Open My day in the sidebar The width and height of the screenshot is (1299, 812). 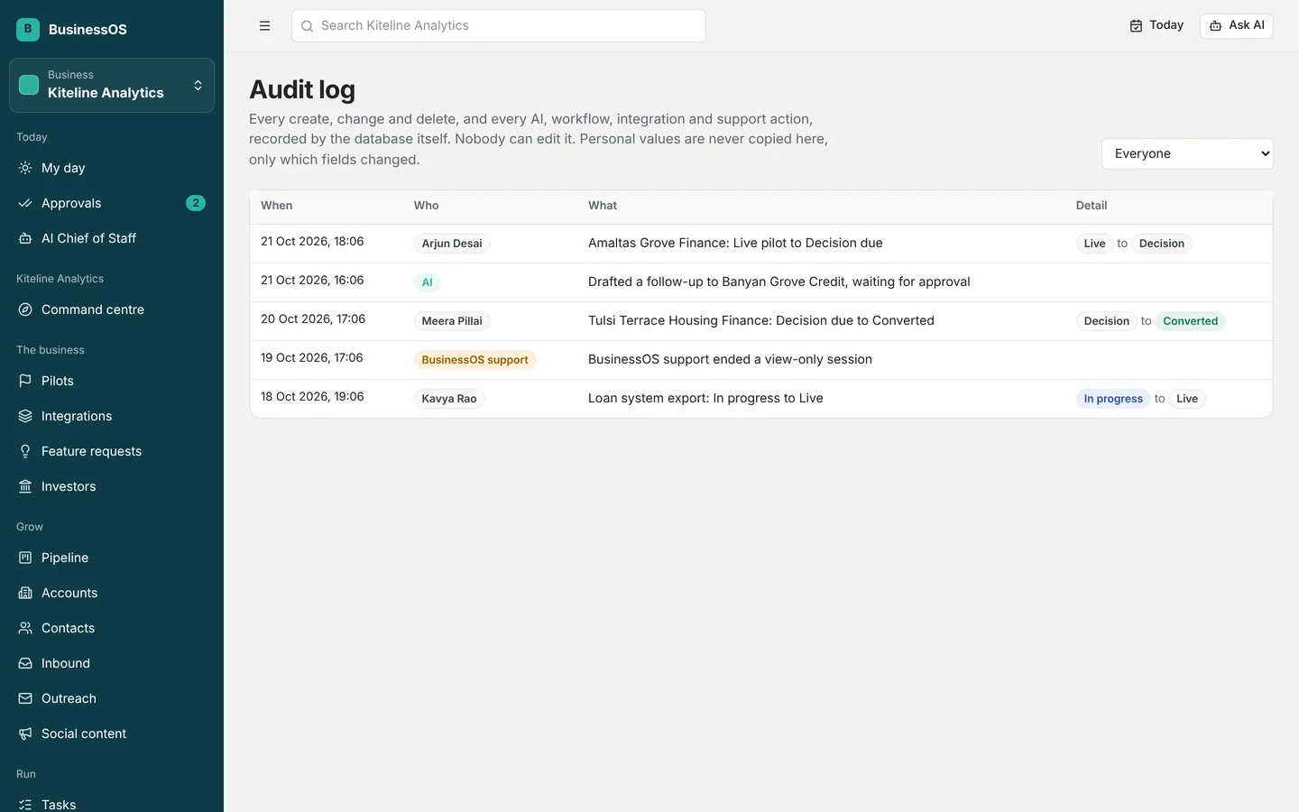coord(112,168)
